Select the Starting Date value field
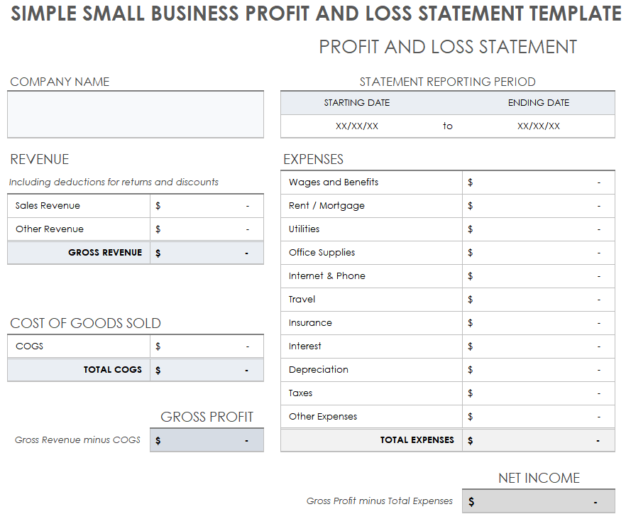This screenshot has height=519, width=626. click(x=356, y=126)
